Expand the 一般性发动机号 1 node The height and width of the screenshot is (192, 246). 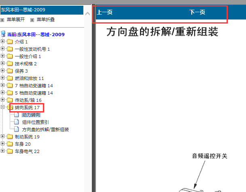(x=2, y=48)
